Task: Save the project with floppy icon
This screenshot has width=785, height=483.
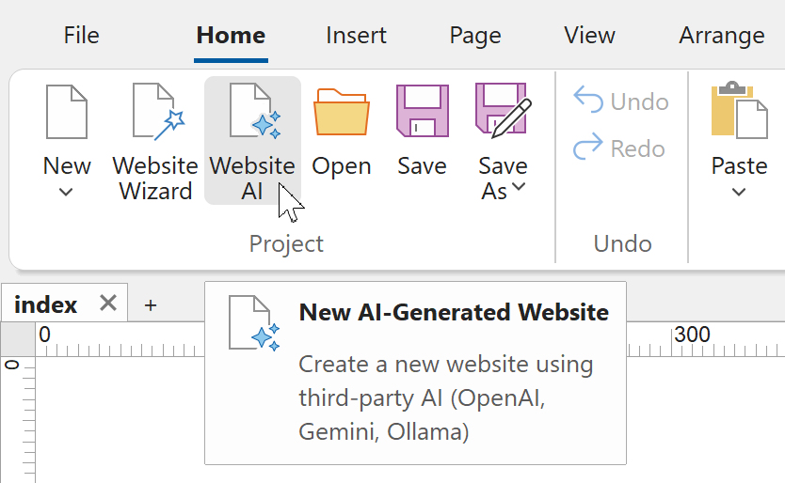Action: 421,112
